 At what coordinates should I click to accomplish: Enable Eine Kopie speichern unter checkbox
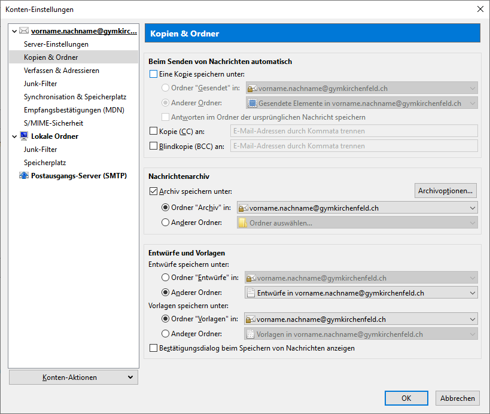click(x=153, y=74)
